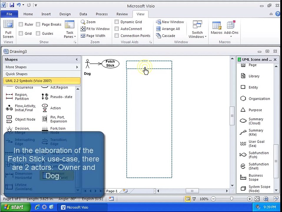The height and width of the screenshot is (212, 282).
Task: Enable the Guides checkbox
Action: (38, 33)
